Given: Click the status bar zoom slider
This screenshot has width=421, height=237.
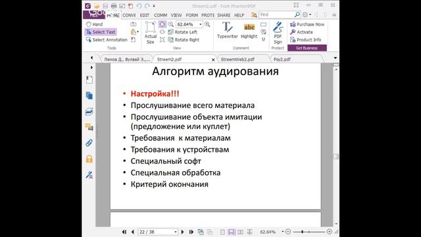Looking at the screenshot, I should (x=309, y=232).
